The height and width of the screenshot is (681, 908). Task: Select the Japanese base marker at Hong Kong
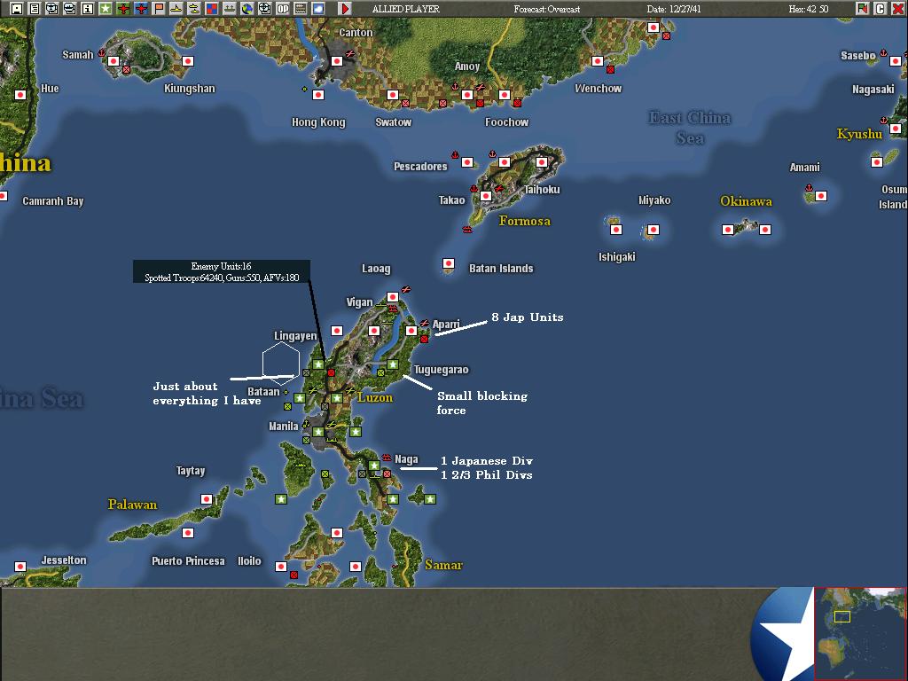[318, 94]
